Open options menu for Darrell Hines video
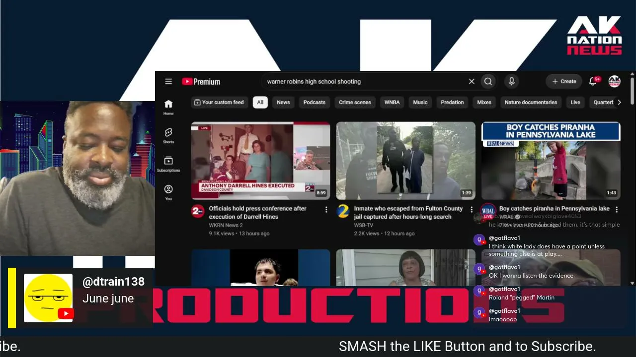The width and height of the screenshot is (636, 357). pyautogui.click(x=326, y=210)
